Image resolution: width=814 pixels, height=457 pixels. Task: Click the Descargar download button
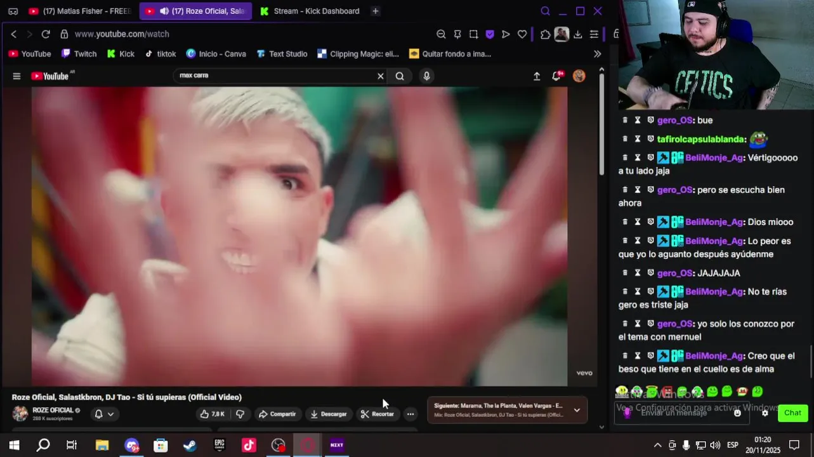point(328,414)
